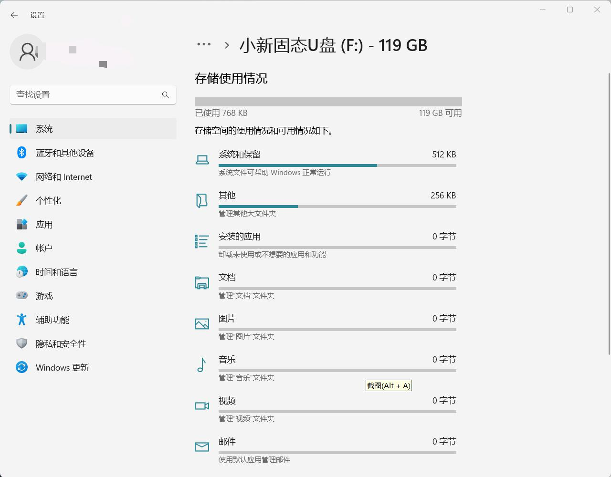Click the folder icon beside 其他
The width and height of the screenshot is (611, 477).
coord(202,200)
